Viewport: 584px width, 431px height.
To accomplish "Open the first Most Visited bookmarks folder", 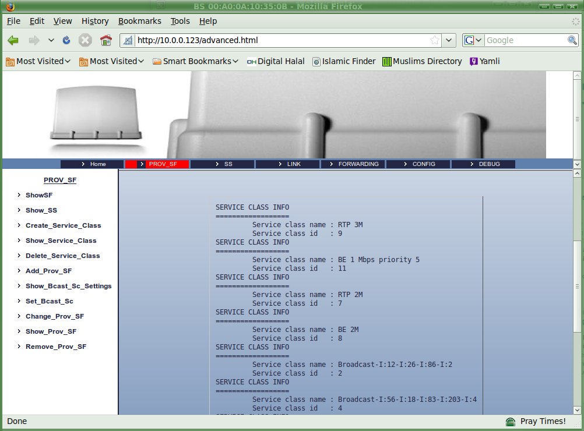I will [x=38, y=61].
